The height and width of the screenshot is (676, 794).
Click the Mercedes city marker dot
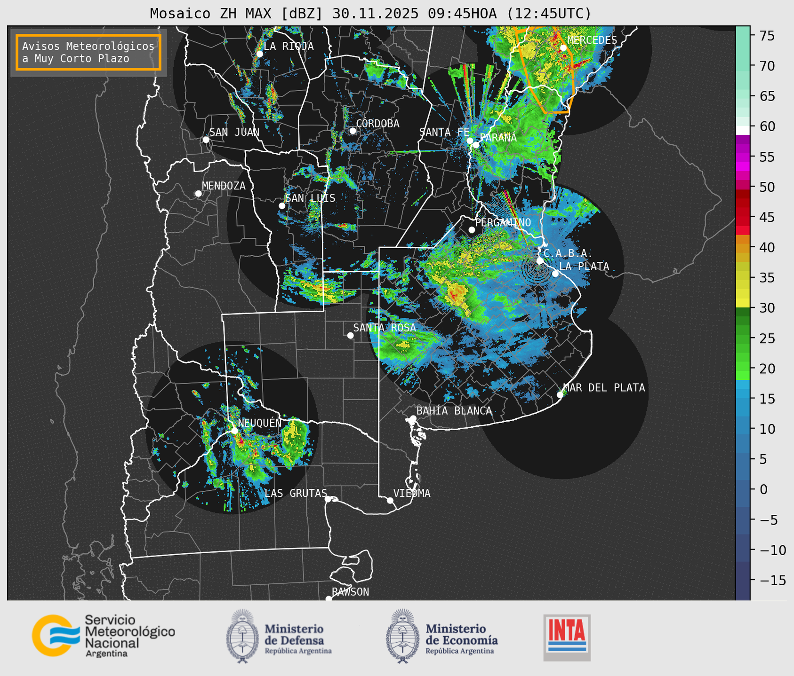point(563,47)
